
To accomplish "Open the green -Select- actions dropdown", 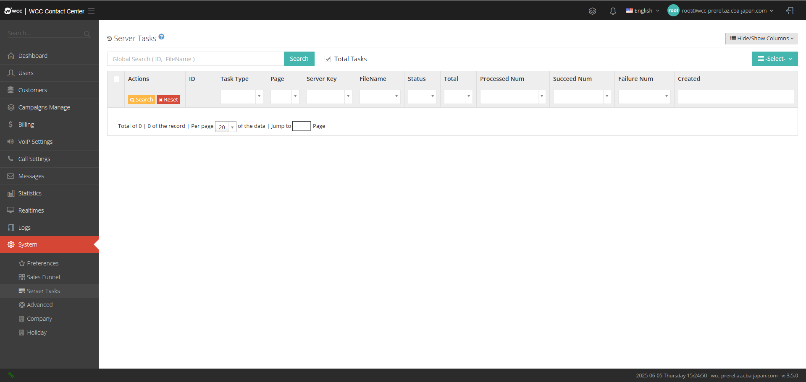I will click(x=775, y=59).
